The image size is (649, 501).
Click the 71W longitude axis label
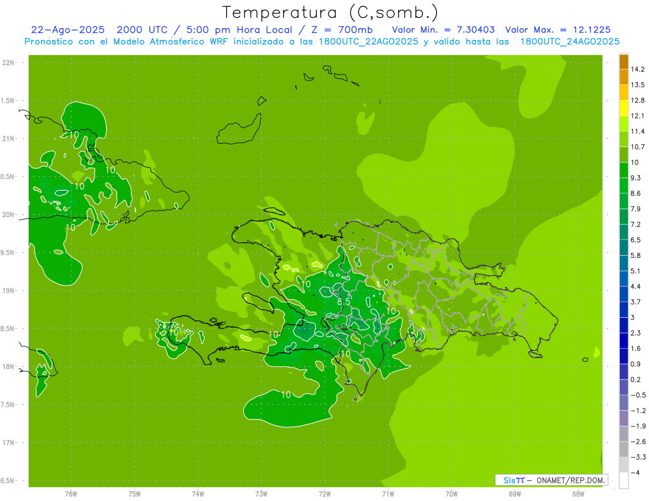click(x=388, y=494)
